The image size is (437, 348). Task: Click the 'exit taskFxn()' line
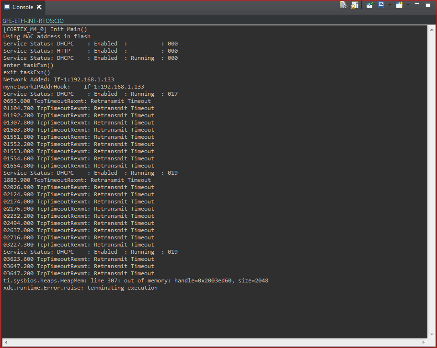coord(27,72)
